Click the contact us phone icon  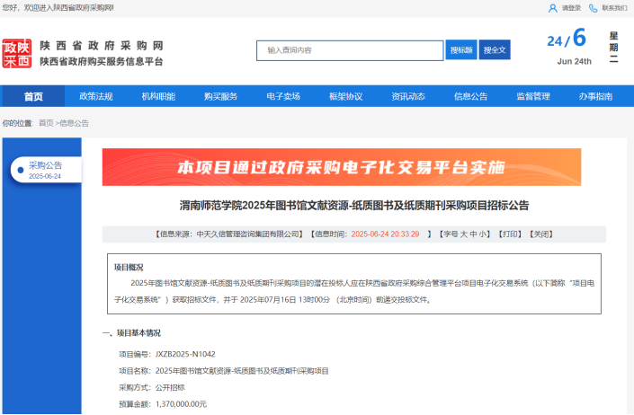coord(594,8)
